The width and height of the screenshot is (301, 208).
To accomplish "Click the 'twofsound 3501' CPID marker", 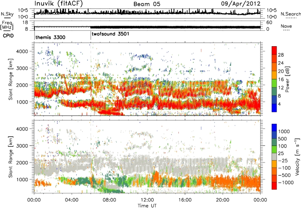I will pos(110,34).
